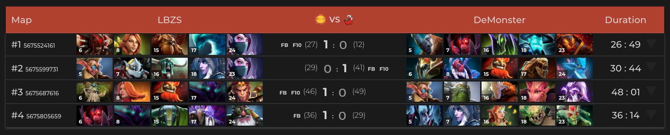
Task: Select Bloodseeker hero portrait in map #1
Action: coord(95,44)
